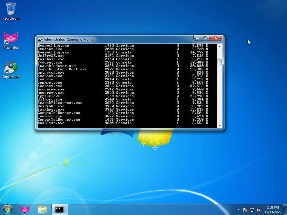Maximize the Command Prompt window

point(205,38)
